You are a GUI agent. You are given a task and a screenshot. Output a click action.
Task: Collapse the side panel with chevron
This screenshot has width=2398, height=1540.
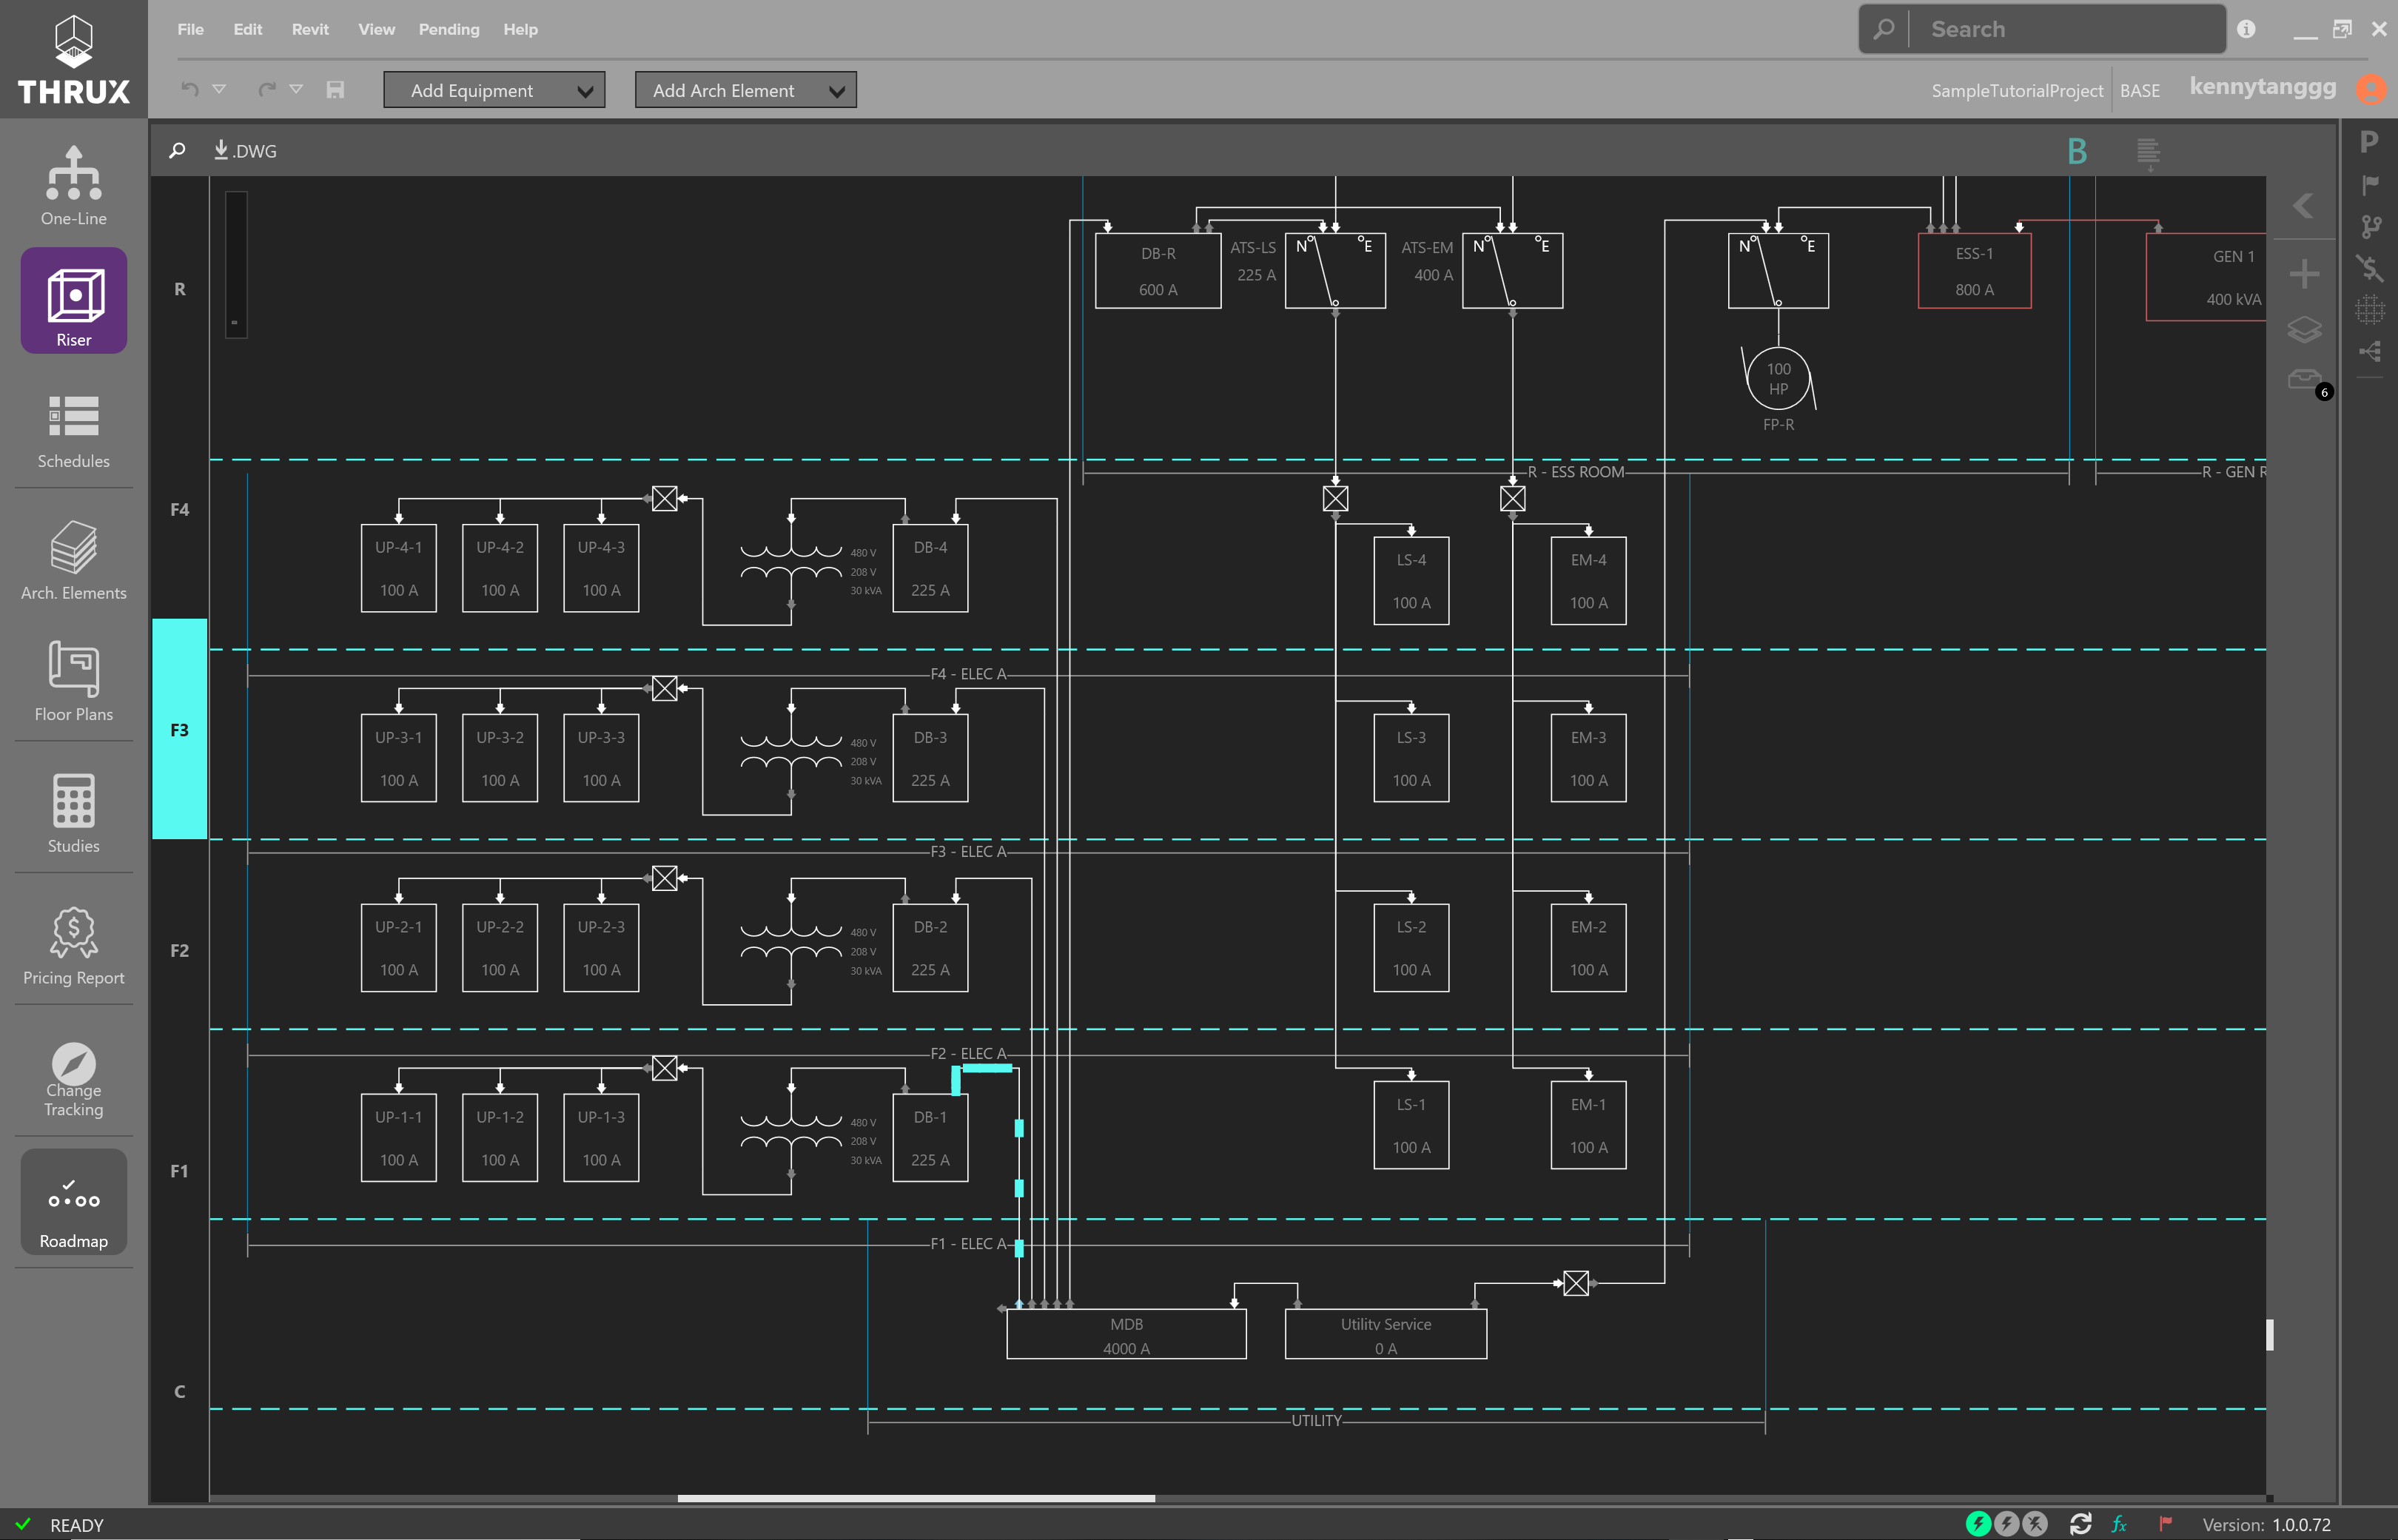[2304, 206]
